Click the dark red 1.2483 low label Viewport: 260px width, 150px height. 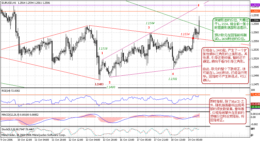(99, 84)
